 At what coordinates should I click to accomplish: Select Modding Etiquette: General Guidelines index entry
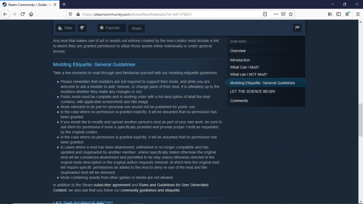(x=266, y=83)
